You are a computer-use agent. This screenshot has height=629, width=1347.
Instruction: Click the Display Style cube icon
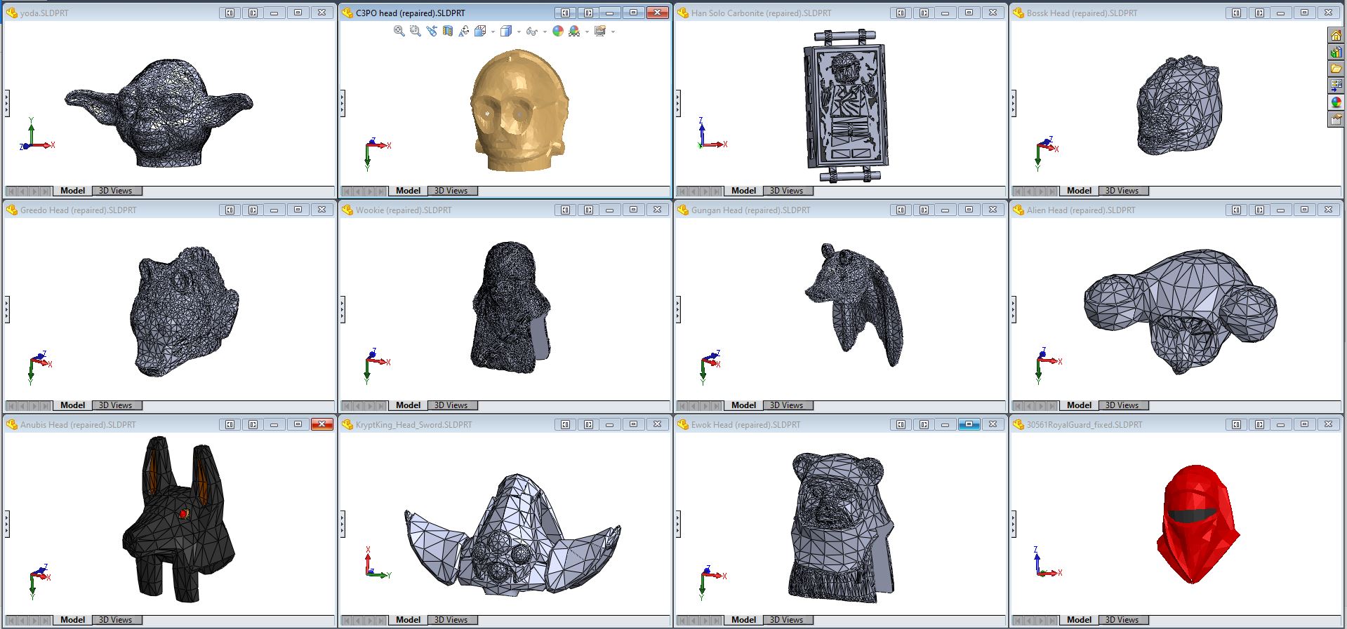coord(506,31)
